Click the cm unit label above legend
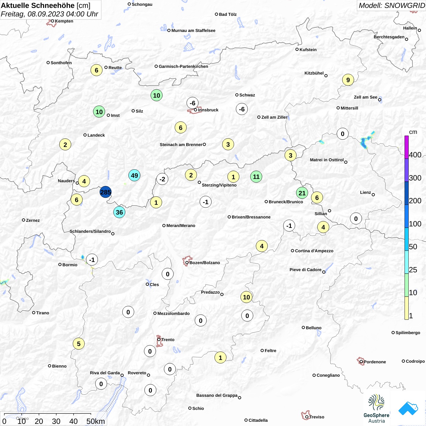 tap(413, 132)
